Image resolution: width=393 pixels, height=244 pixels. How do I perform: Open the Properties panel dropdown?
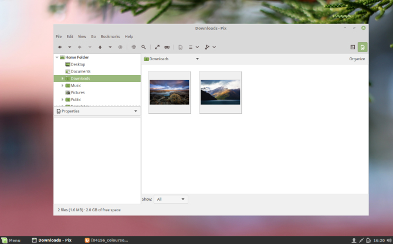pos(136,111)
